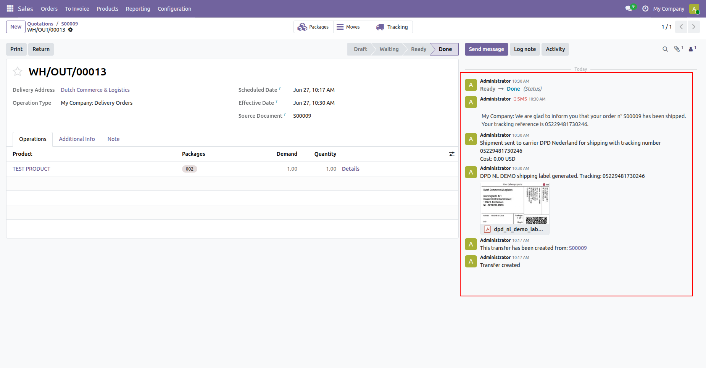Click the Done status link in chatter
This screenshot has width=706, height=368.
pos(513,89)
